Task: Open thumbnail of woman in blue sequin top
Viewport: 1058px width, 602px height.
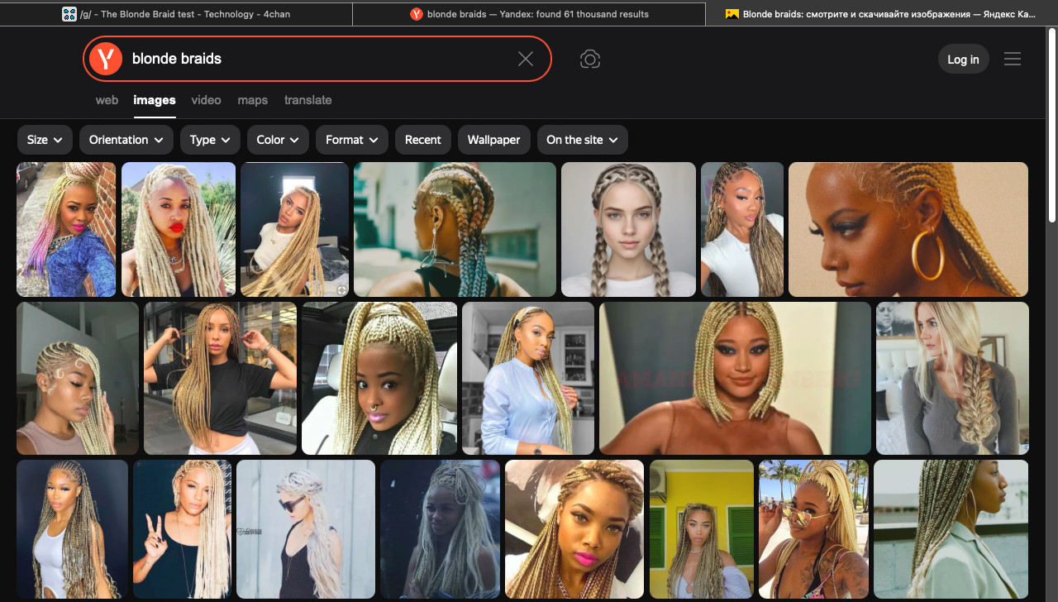Action: click(x=66, y=229)
